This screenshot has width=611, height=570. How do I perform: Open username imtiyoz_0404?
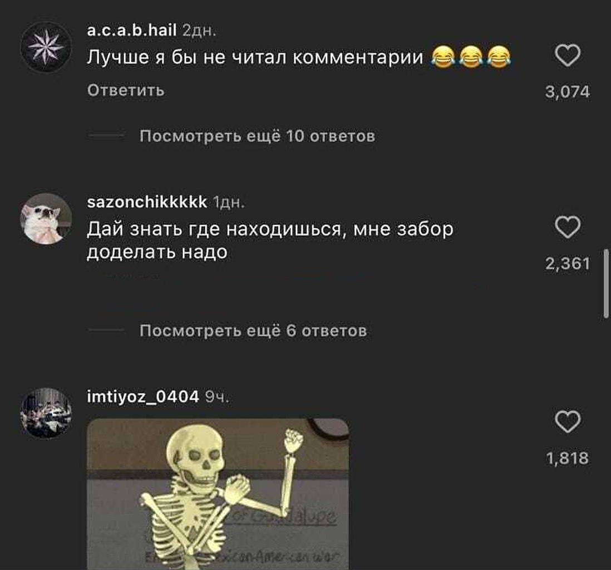[142, 397]
